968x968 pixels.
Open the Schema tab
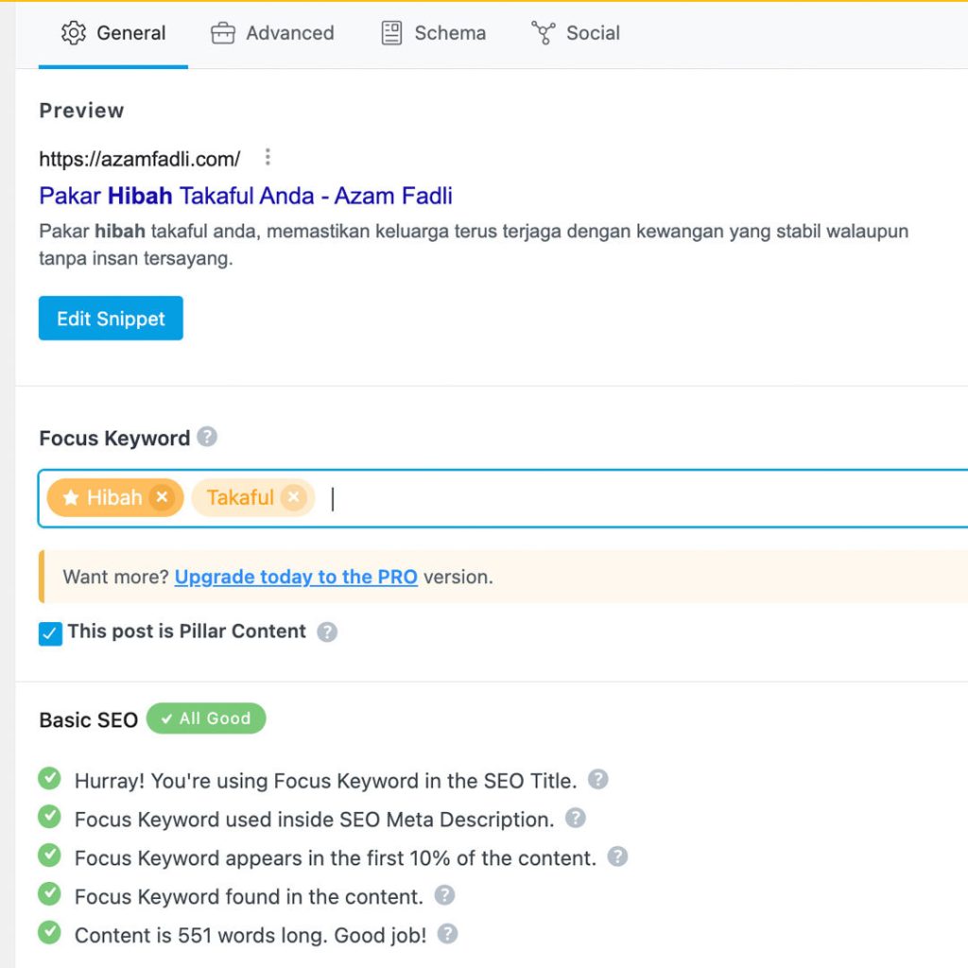[433, 33]
